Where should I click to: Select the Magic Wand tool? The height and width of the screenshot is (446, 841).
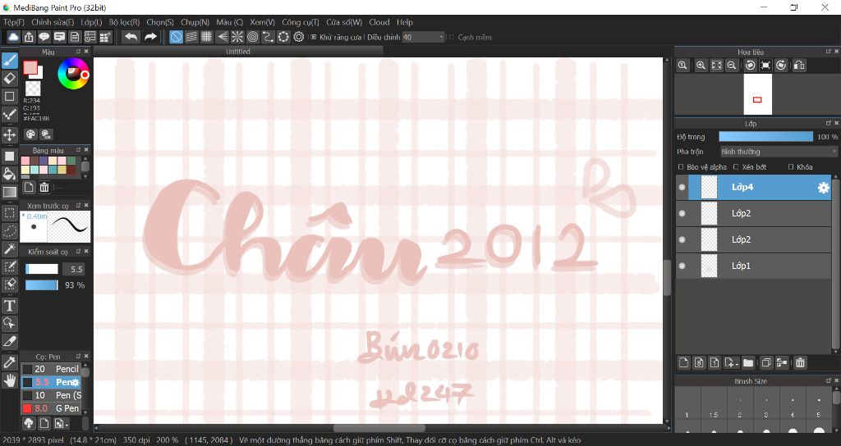(x=10, y=249)
